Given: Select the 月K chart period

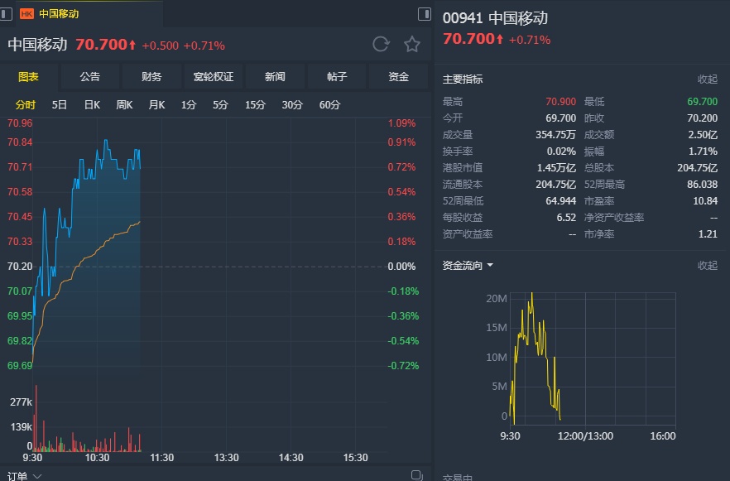Looking at the screenshot, I should click(156, 105).
